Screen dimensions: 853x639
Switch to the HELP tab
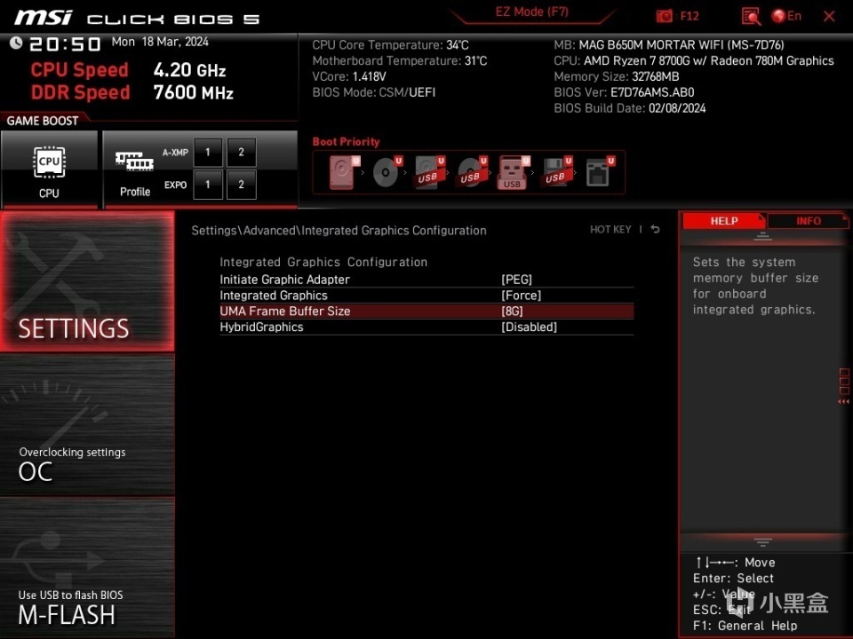click(723, 221)
